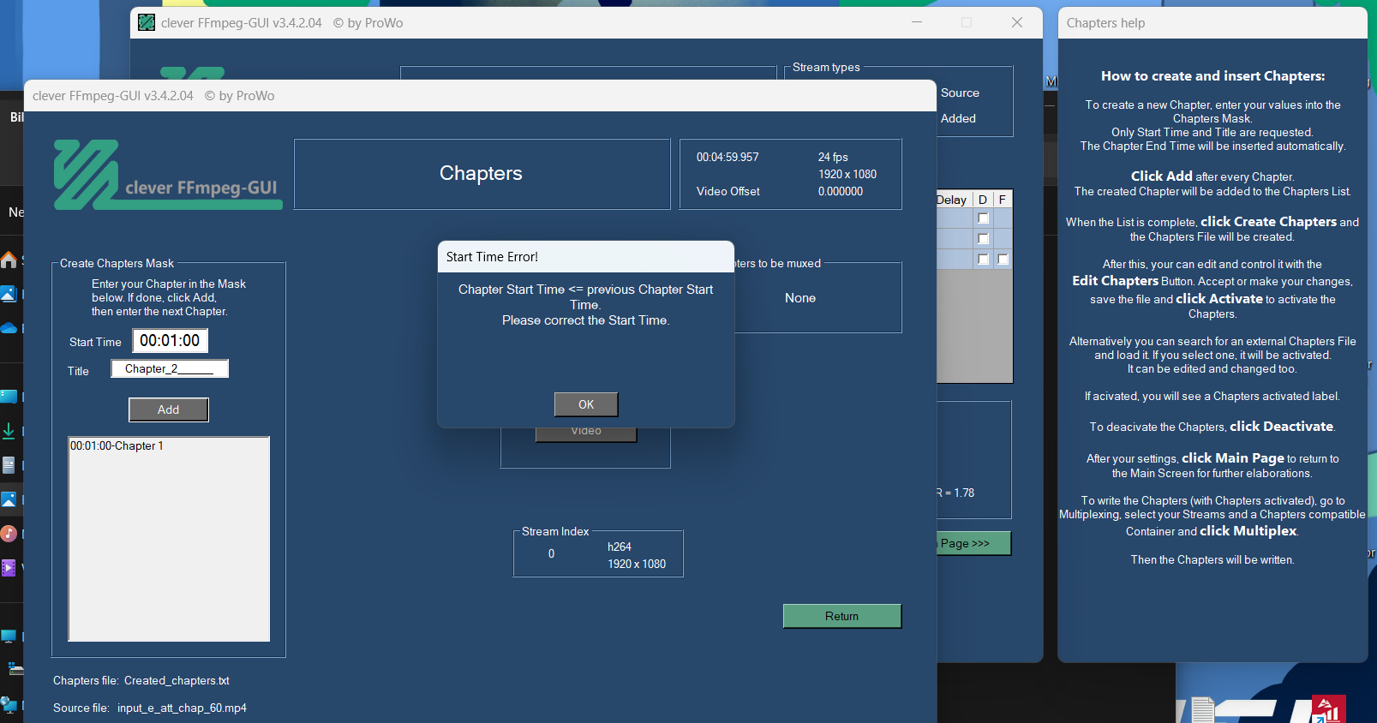1377x723 pixels.
Task: Dismiss the Start Time Error with OK
Action: coord(586,404)
